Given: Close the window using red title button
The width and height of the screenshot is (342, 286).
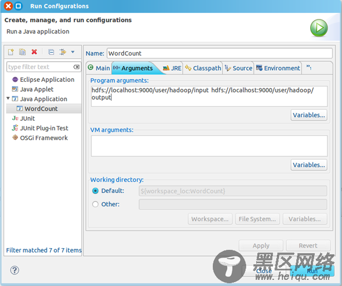Looking at the screenshot, I should 8,6.
